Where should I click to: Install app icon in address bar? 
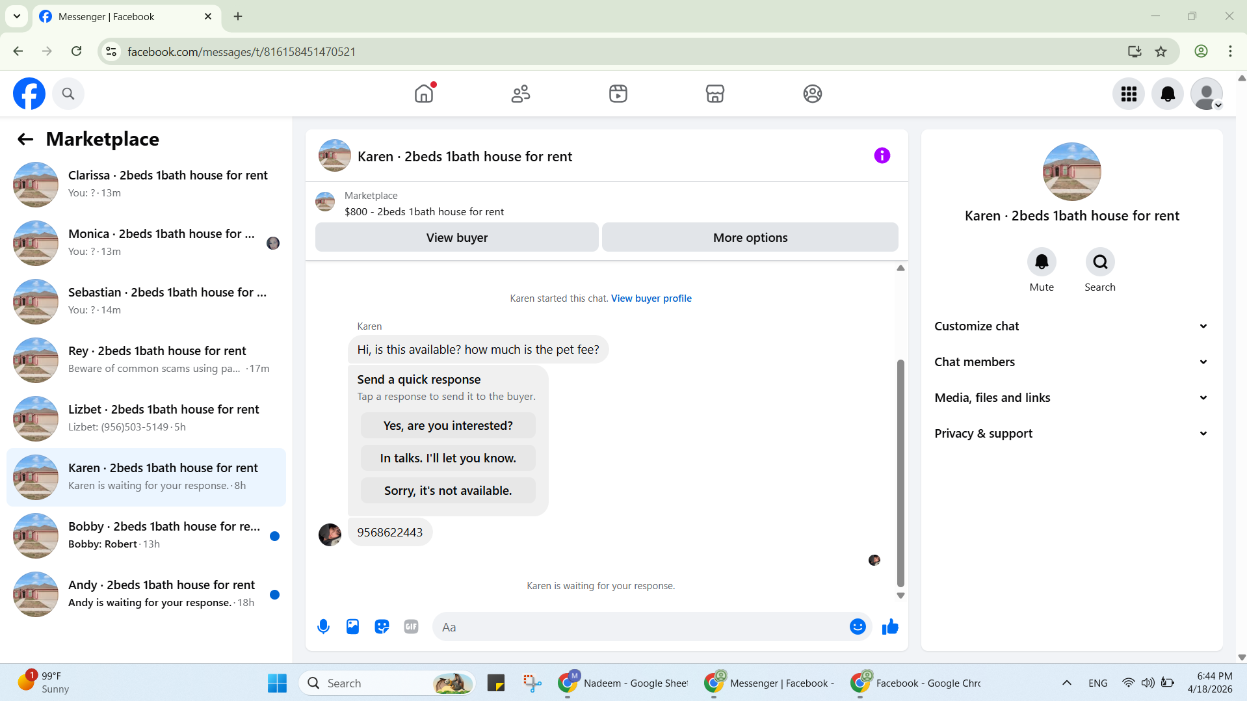click(x=1135, y=51)
